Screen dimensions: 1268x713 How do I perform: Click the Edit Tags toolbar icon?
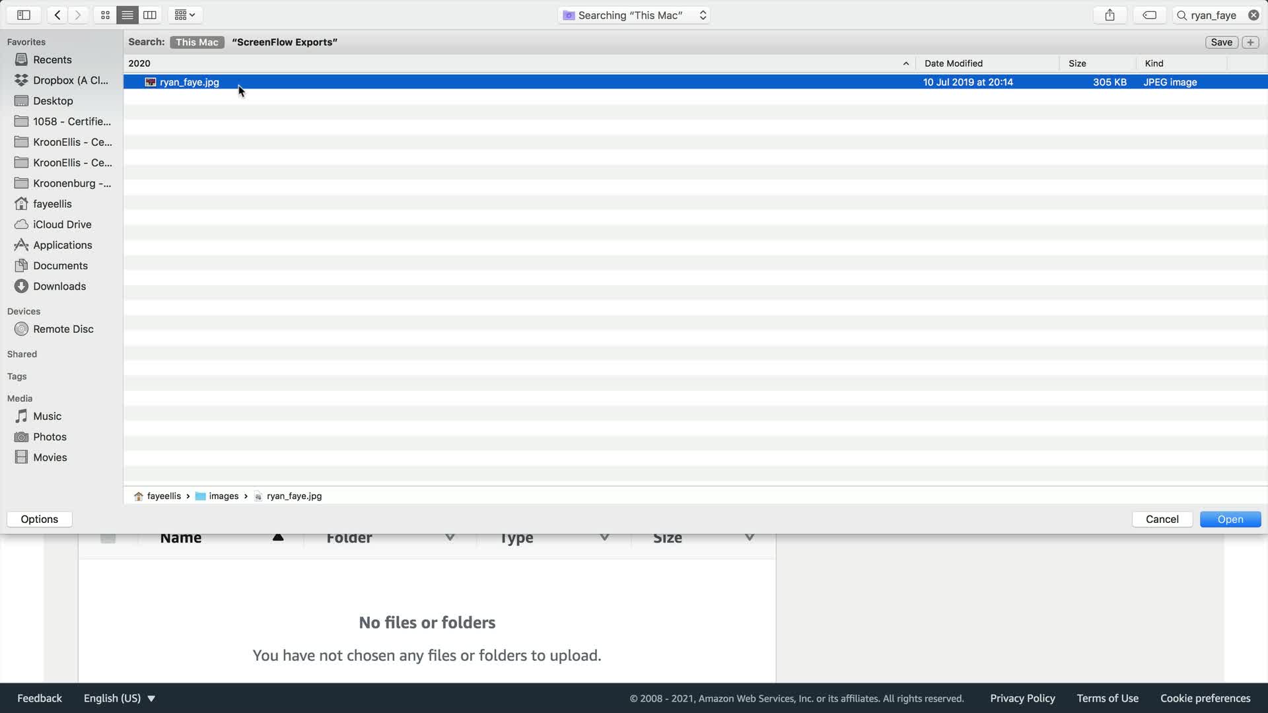1149,15
